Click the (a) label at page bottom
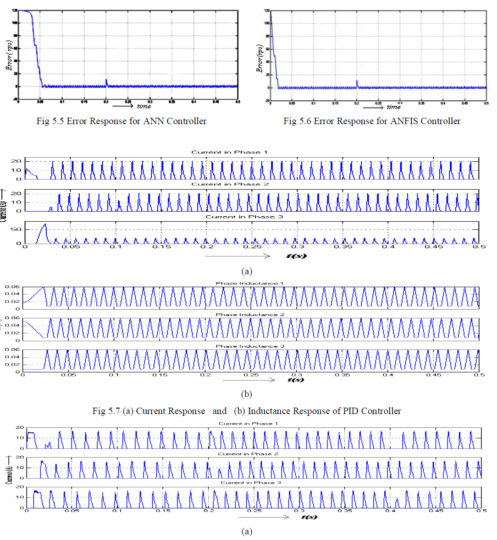The image size is (497, 540). pos(246,531)
